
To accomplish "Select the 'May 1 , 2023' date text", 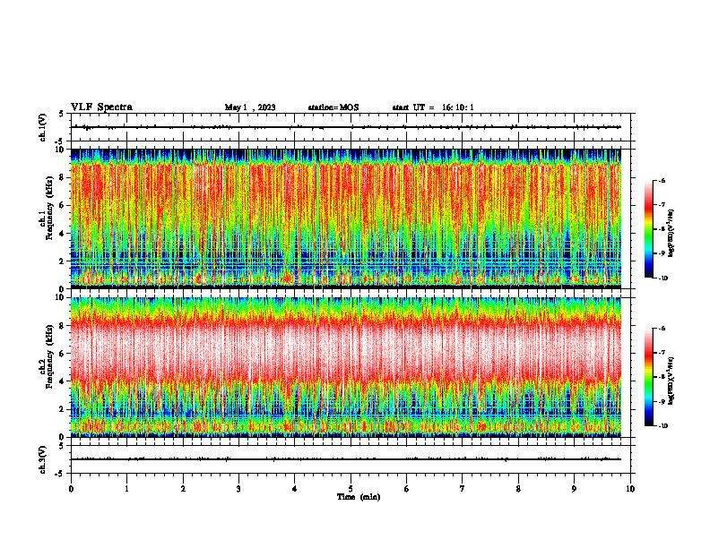I will (x=250, y=107).
